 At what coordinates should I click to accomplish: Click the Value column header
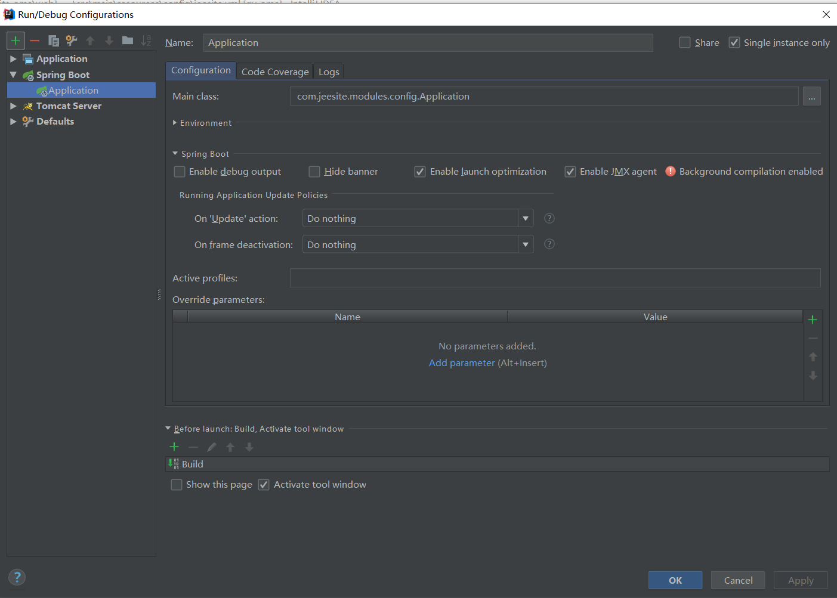[655, 317]
